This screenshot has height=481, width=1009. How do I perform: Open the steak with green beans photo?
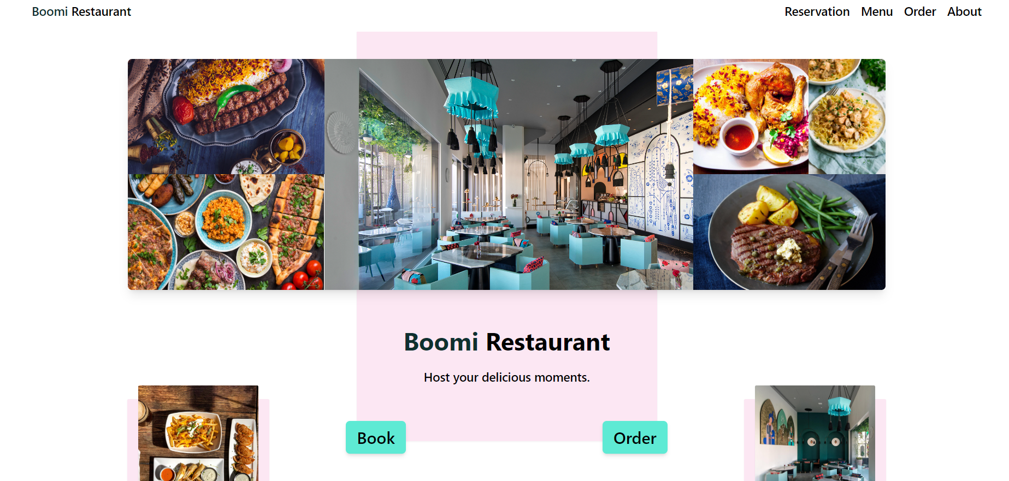coord(789,232)
